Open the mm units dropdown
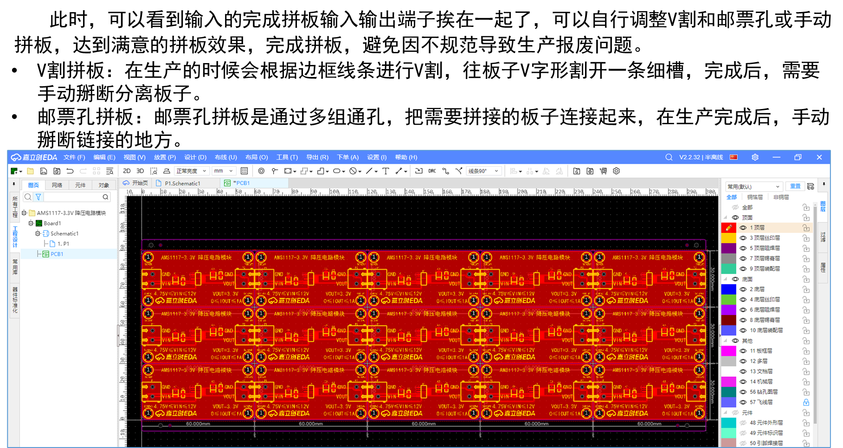Image resolution: width=843 pixels, height=448 pixels. coord(224,171)
